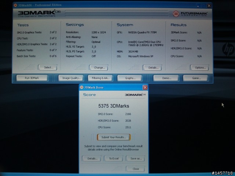The image size is (235, 176).
Task: Click the Tests section heading
Action: (x=23, y=25)
